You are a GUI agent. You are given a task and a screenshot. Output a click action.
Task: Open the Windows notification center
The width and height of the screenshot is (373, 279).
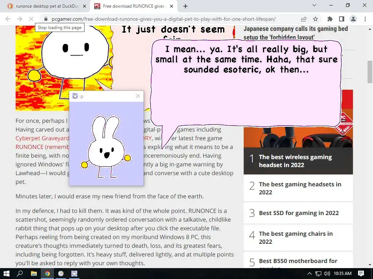pos(361,274)
